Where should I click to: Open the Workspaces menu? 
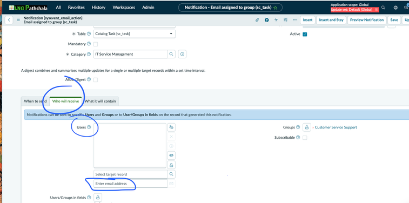[x=124, y=8]
